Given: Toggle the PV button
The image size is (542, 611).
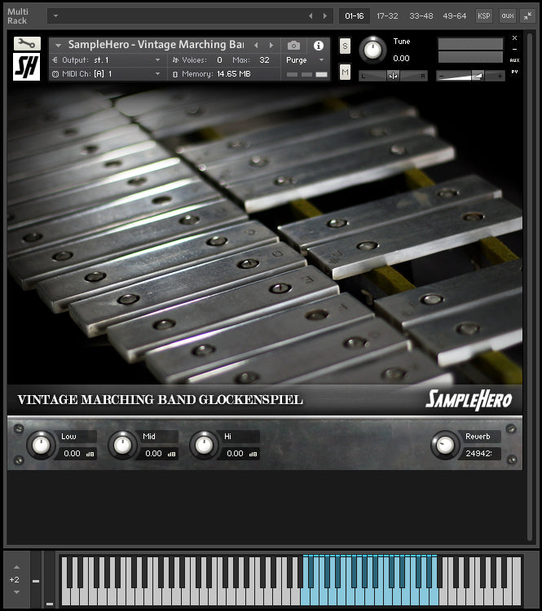Looking at the screenshot, I should (x=515, y=72).
